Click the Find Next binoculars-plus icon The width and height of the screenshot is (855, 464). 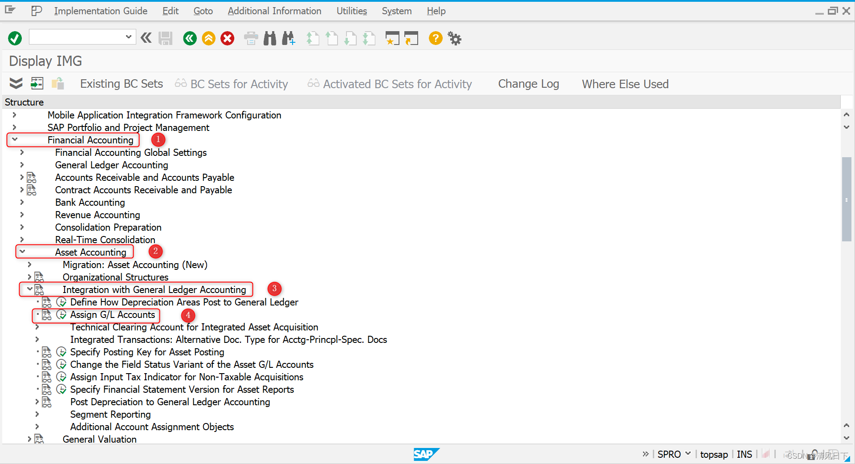tap(289, 38)
